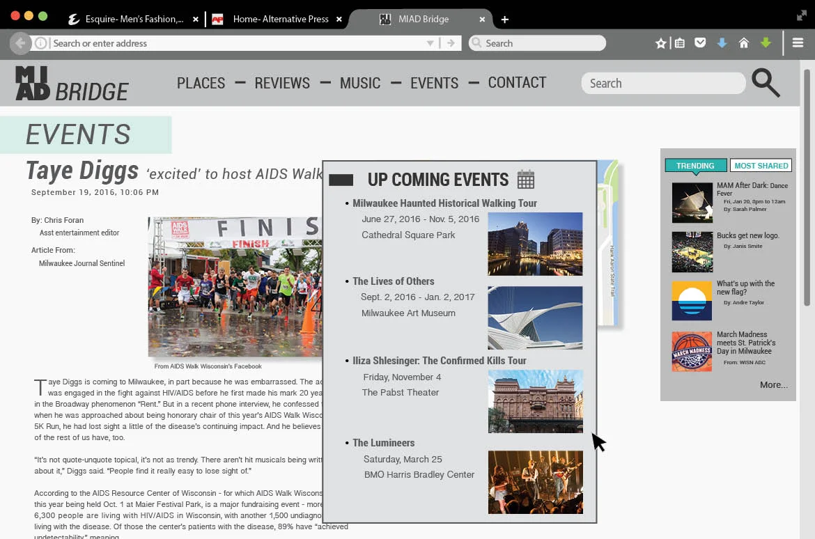
Task: Click the Milwaukee Art Museum thumbnail
Action: click(x=535, y=318)
